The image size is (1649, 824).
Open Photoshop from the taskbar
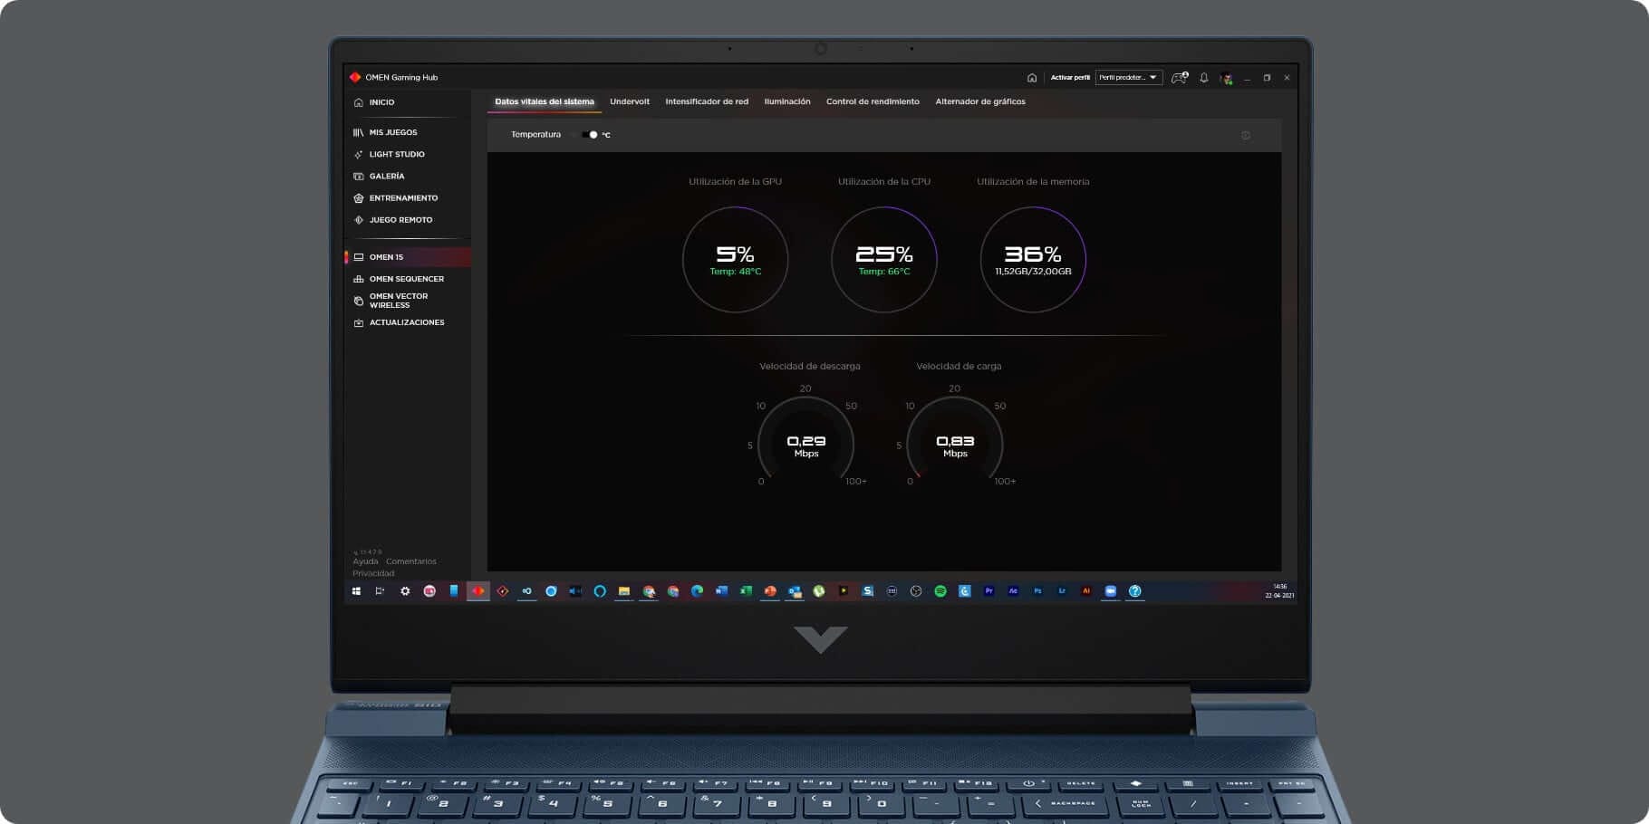tap(1037, 591)
